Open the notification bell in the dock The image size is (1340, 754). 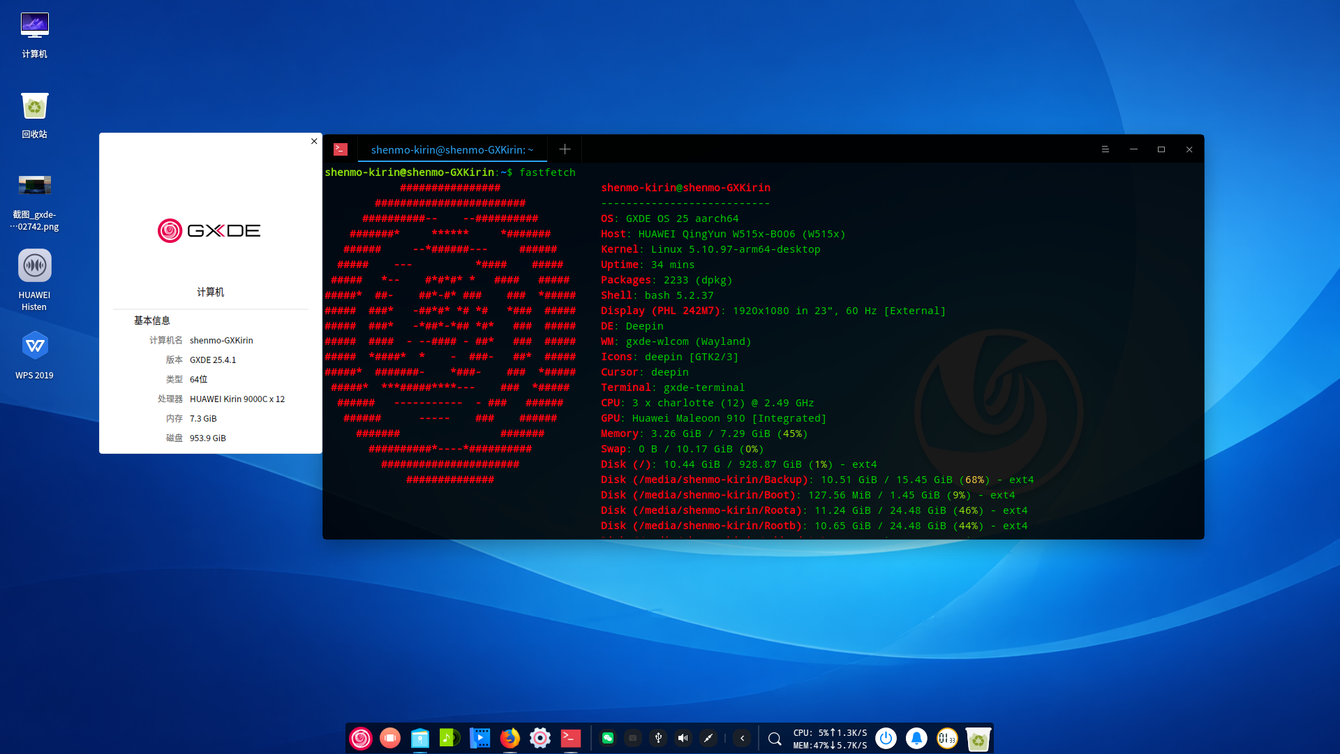(916, 738)
